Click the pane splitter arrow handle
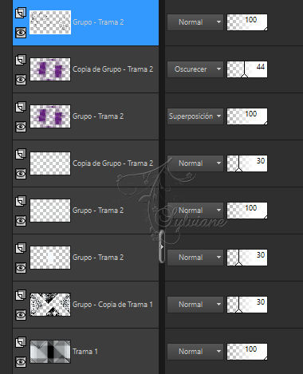Image resolution: width=303 pixels, height=374 pixels. tap(162, 246)
